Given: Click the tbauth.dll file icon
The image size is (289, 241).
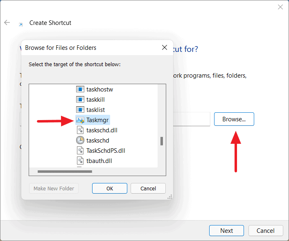Looking at the screenshot, I should pyautogui.click(x=80, y=161).
